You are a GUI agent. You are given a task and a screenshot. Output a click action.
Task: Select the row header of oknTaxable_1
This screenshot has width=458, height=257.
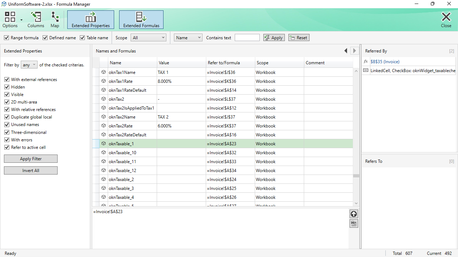coord(96,143)
